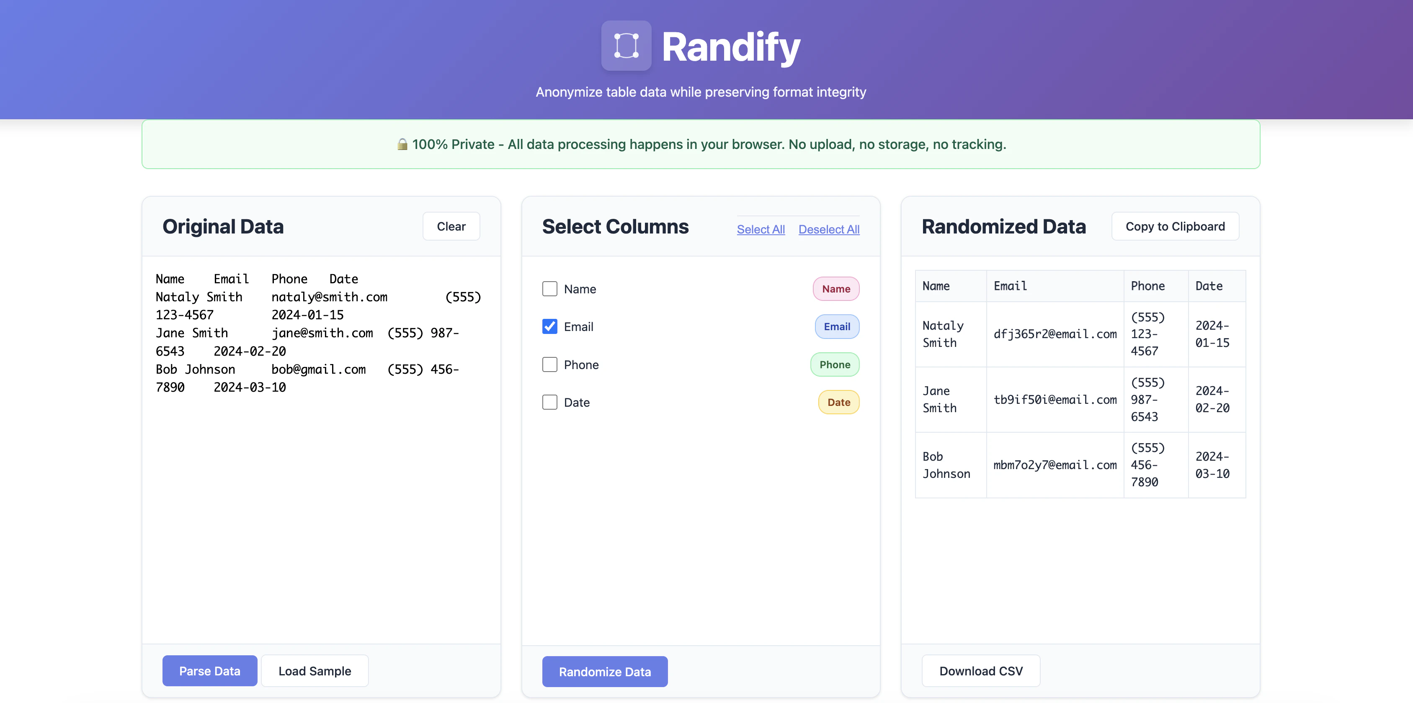Click the Original Data heading
Viewport: 1413px width, 703px height.
click(223, 226)
